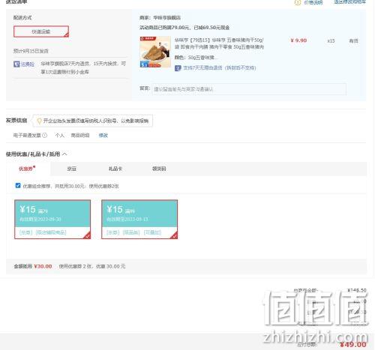Click the 退换险 link text

coord(28,64)
